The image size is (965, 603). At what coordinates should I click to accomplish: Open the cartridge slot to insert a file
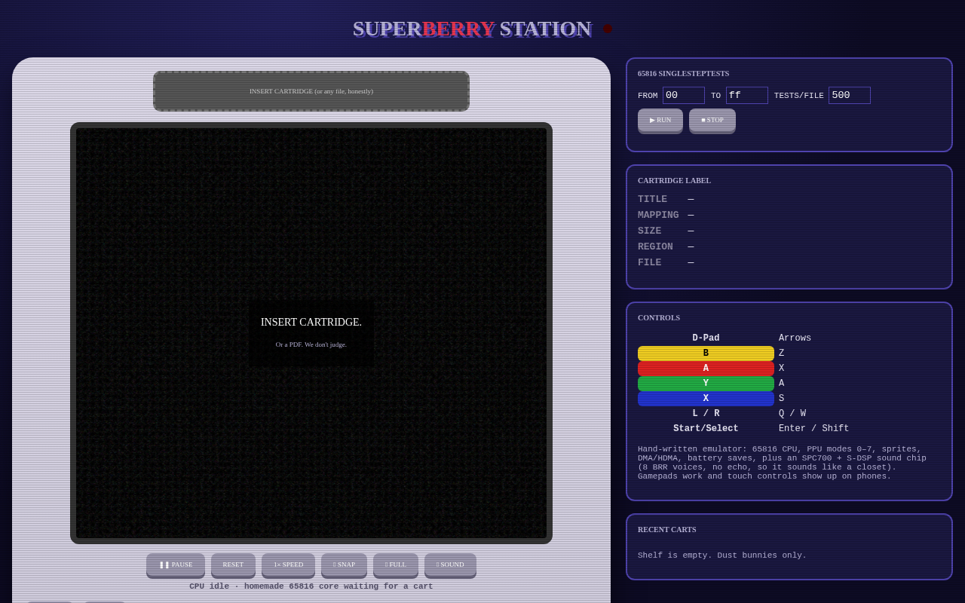(311, 91)
